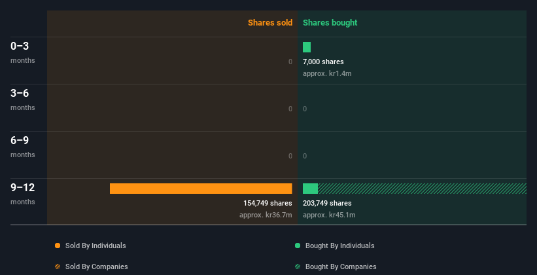The height and width of the screenshot is (275, 537).
Task: Click the solid green 9–12 months bought bar
Action: tap(310, 189)
